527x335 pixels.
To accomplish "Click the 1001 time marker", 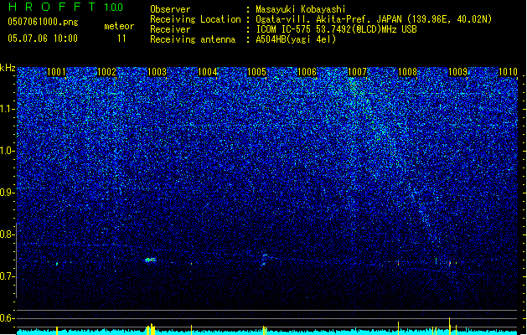I will 56,71.
